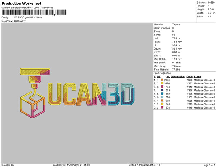Click stitch count 3894 in row 2

167,83
